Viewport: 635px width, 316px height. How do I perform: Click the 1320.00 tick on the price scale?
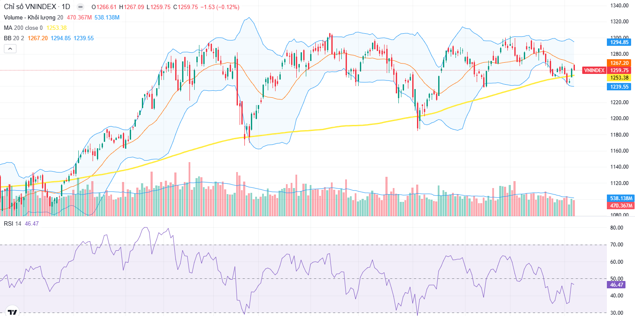pos(619,21)
